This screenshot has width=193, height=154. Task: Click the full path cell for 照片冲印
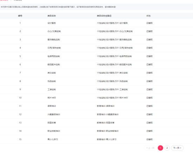[x=112, y=98]
